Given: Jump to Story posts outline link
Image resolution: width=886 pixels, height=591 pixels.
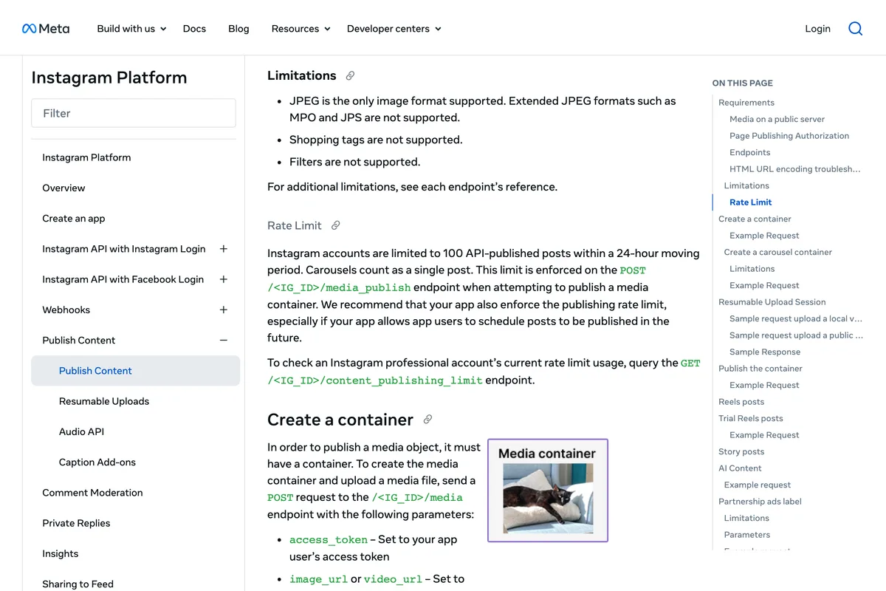Looking at the screenshot, I should click(x=741, y=451).
